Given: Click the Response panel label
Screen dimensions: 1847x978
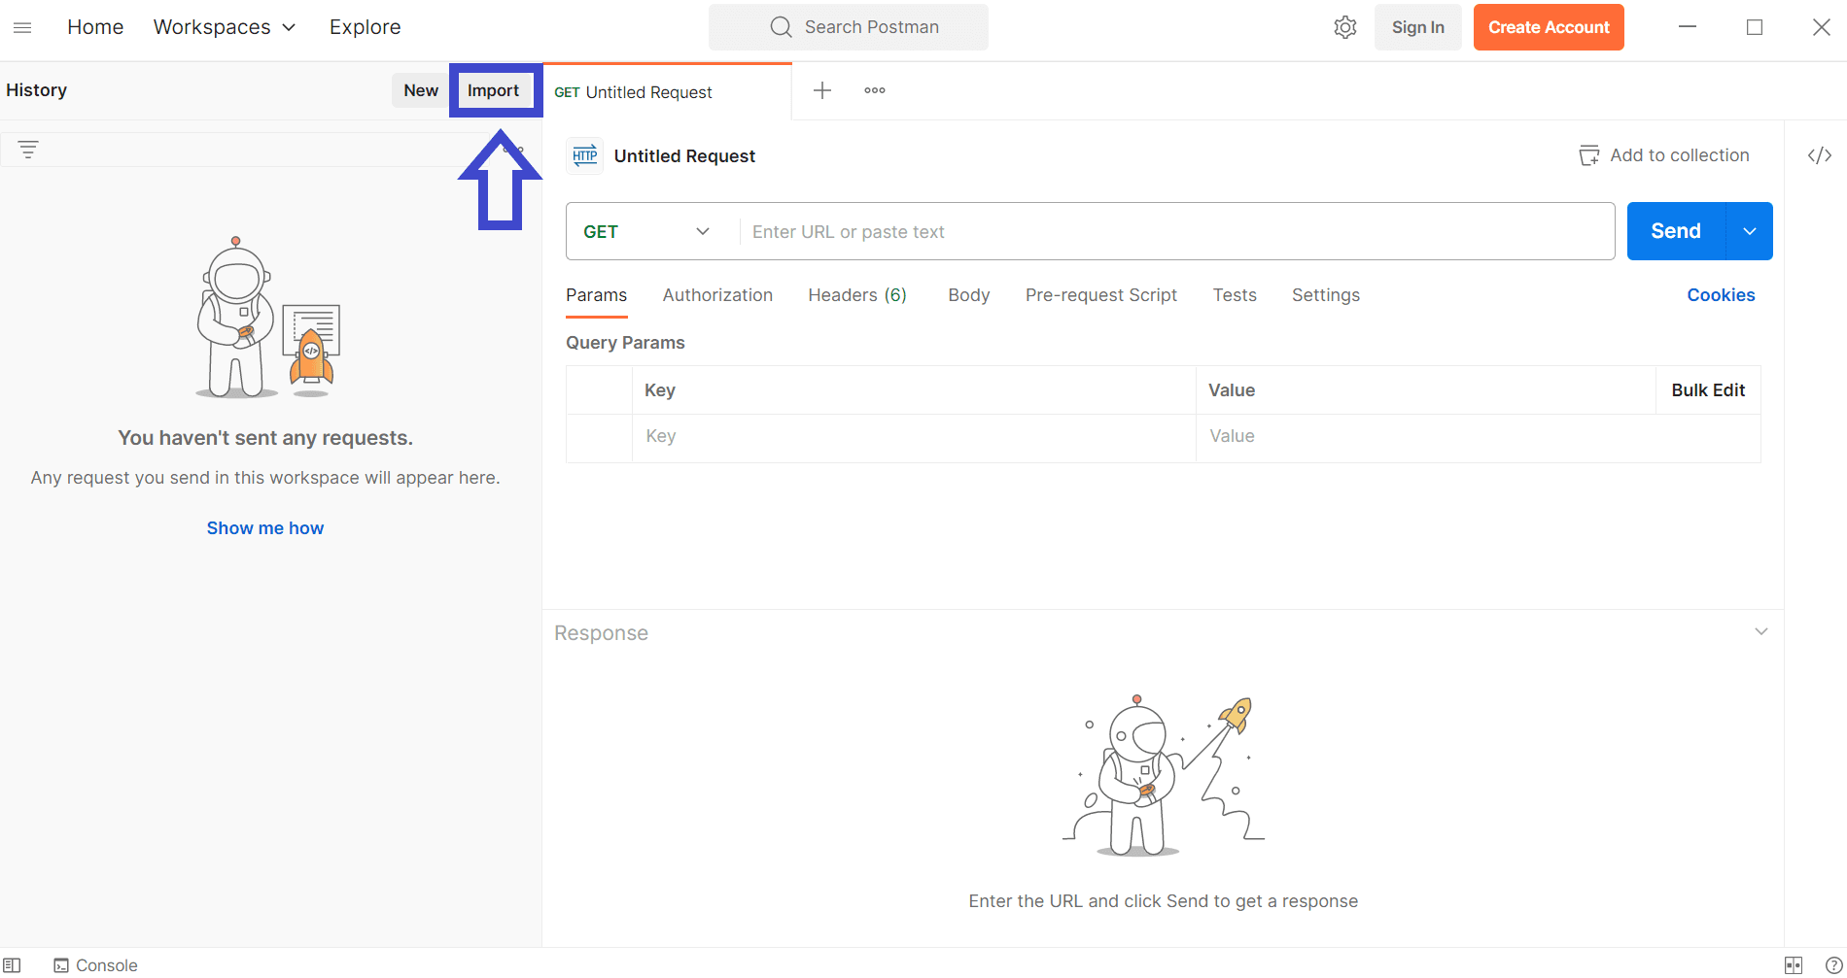Looking at the screenshot, I should pyautogui.click(x=601, y=633).
